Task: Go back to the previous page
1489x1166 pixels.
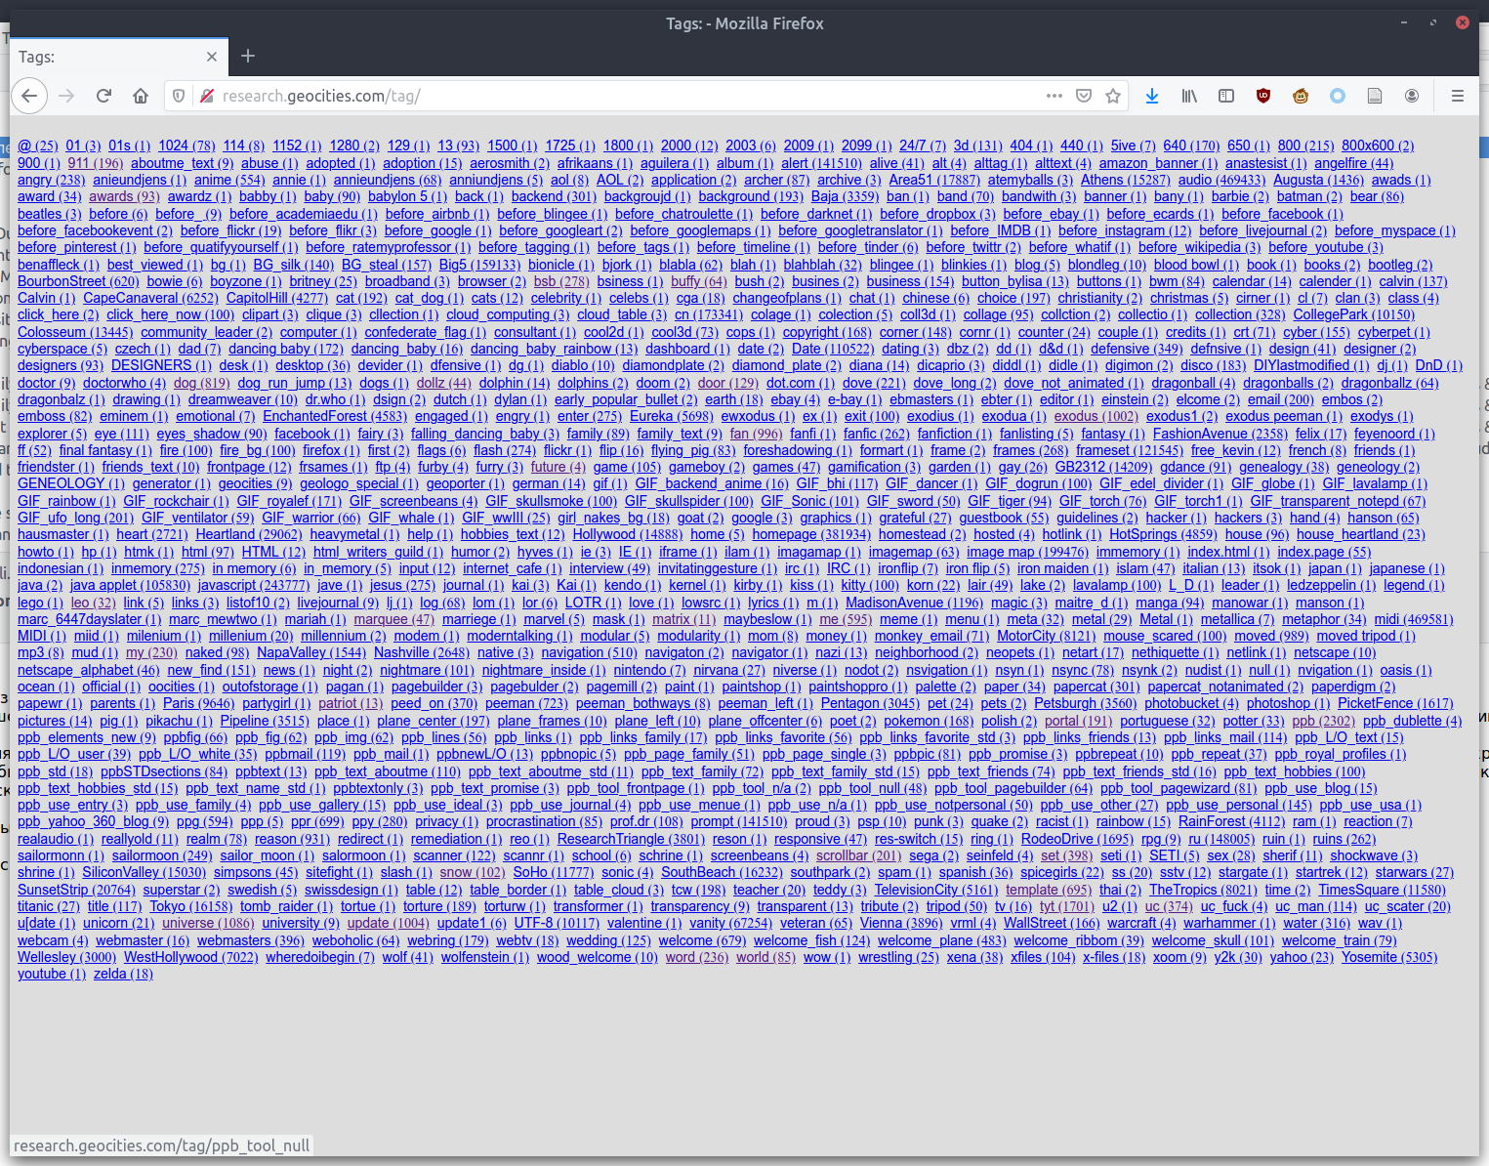Action: 29,96
